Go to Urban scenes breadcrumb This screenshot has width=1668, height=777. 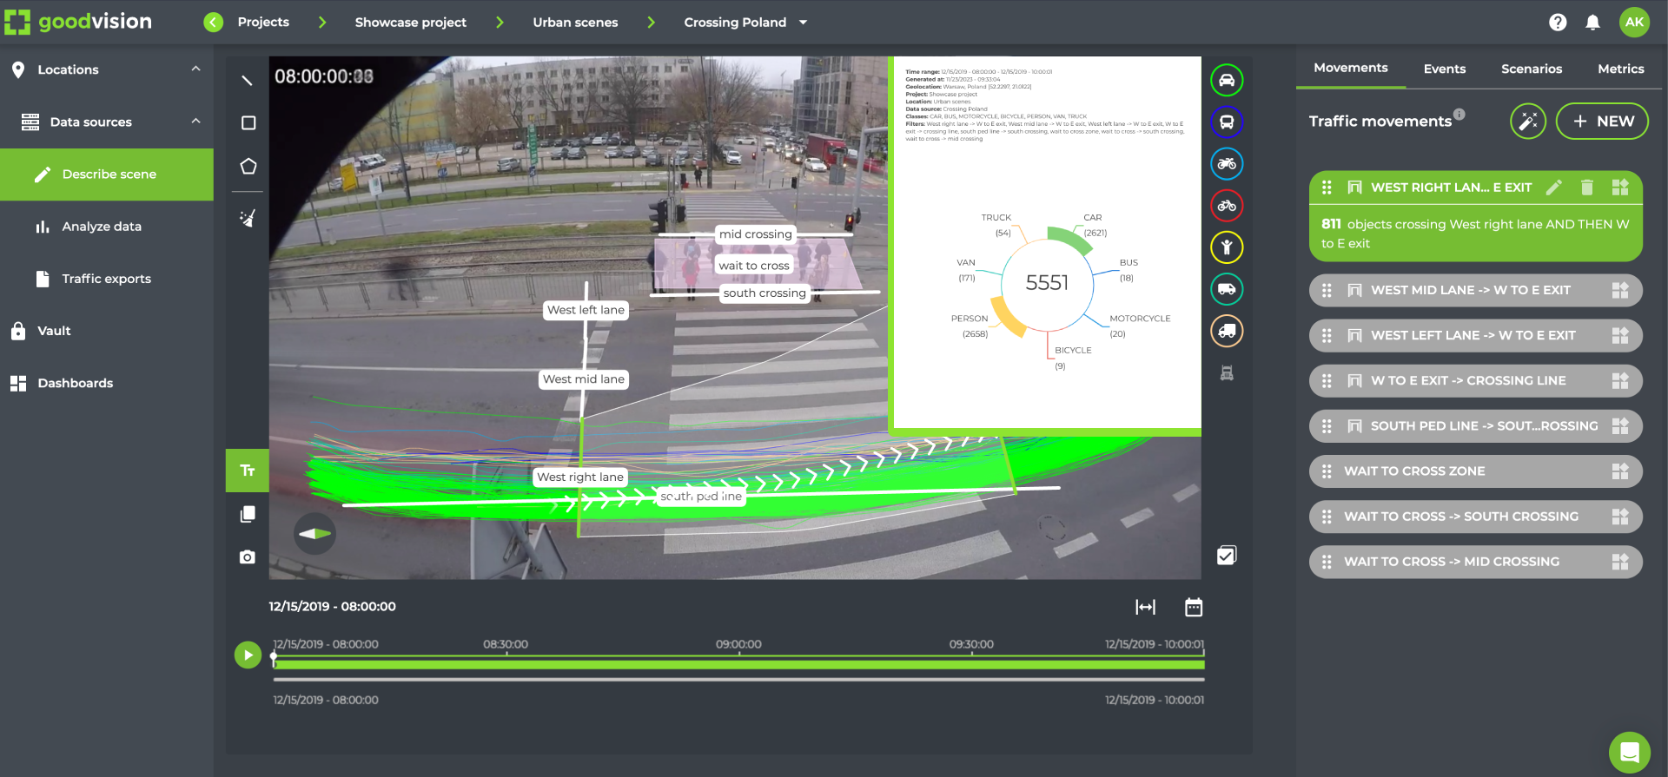[575, 23]
